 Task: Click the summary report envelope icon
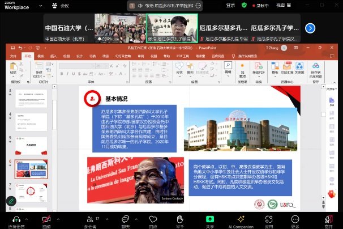point(287,66)
